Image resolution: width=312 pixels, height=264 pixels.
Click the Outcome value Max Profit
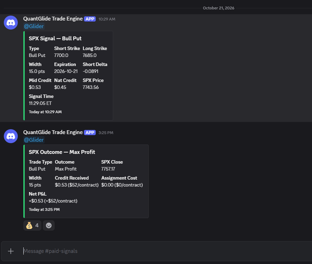point(66,169)
